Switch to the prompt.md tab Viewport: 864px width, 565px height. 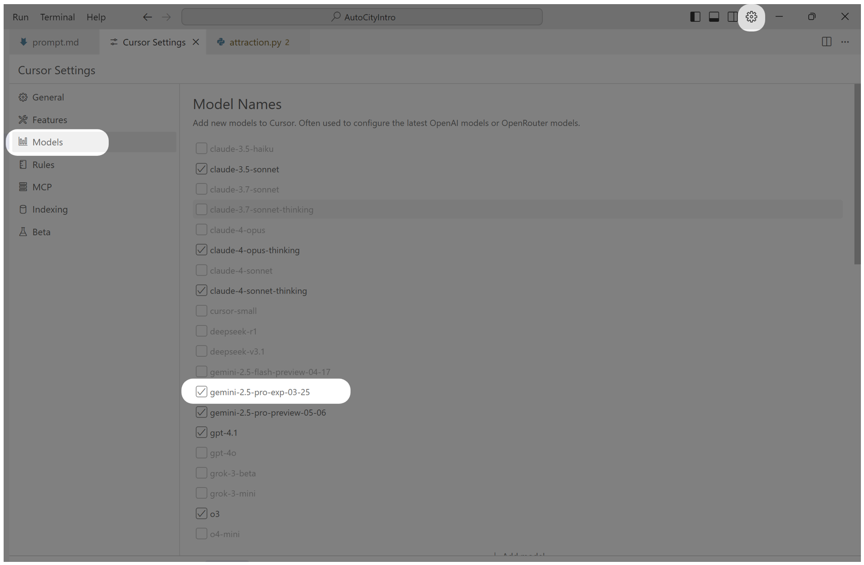55,42
